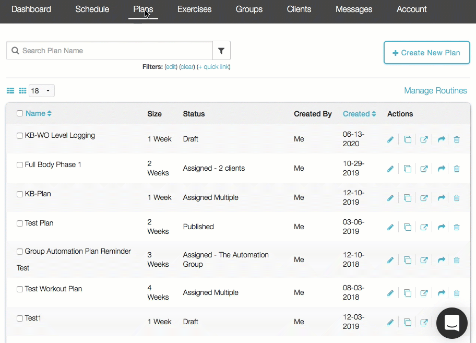This screenshot has height=343, width=476.
Task: Switch to grid view layout
Action: [22, 91]
